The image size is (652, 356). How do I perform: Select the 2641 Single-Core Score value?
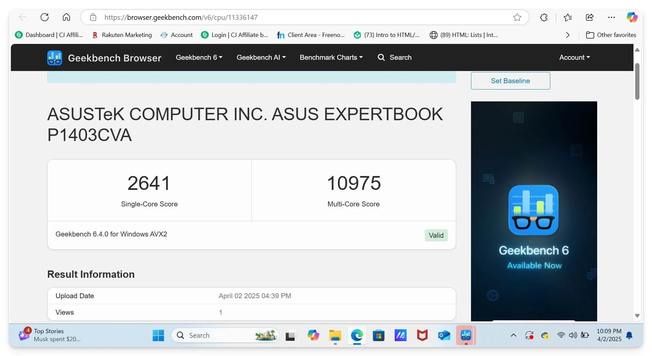pos(149,183)
